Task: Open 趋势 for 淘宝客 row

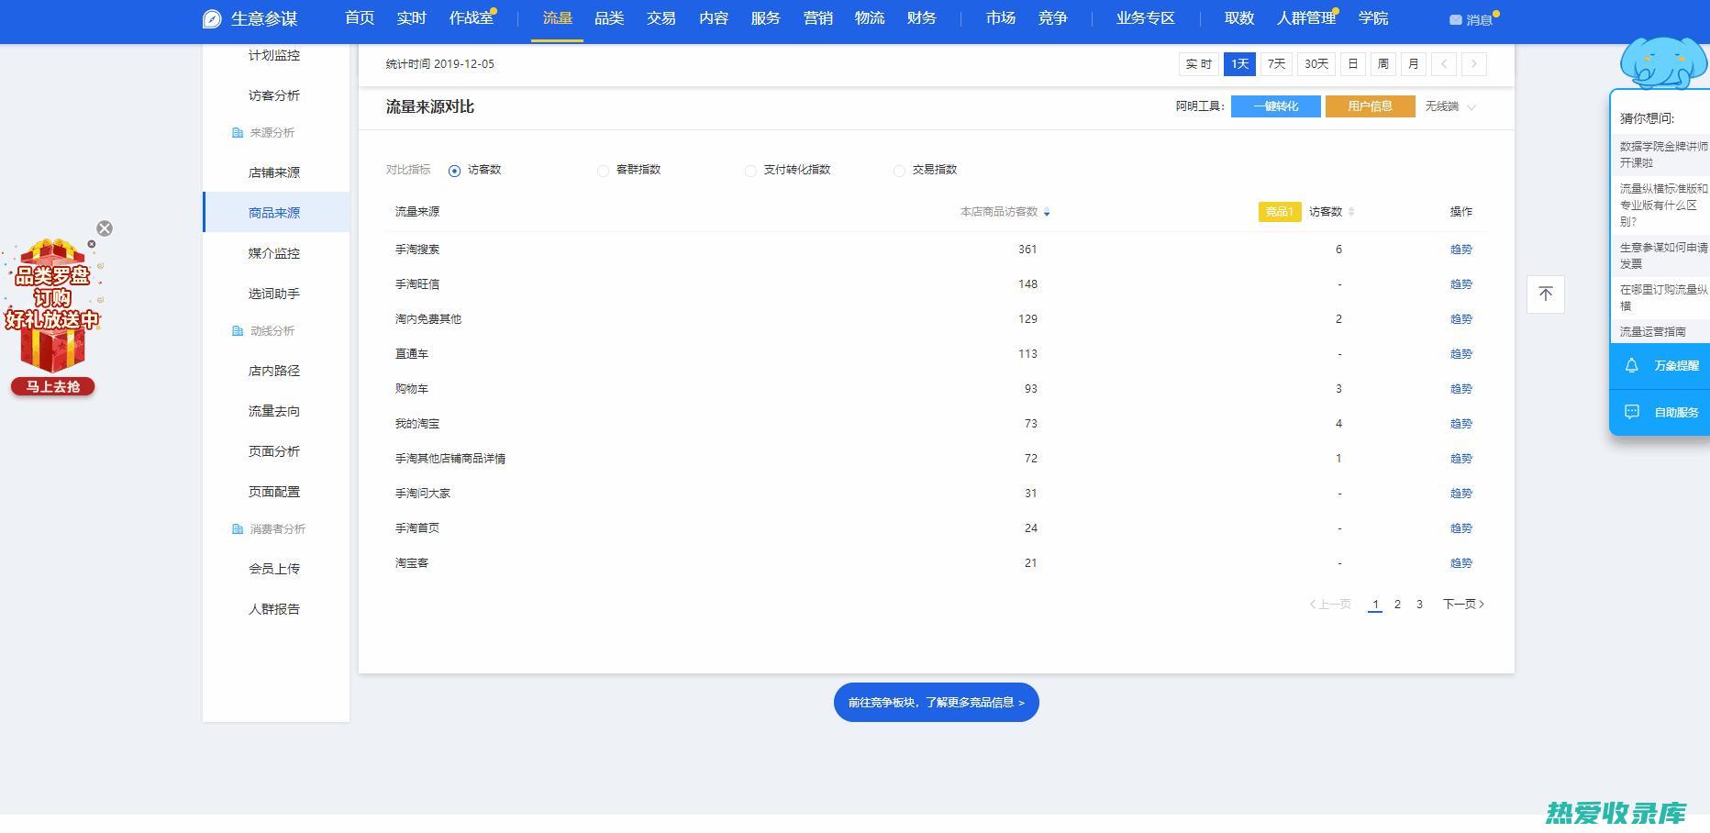Action: tap(1460, 563)
